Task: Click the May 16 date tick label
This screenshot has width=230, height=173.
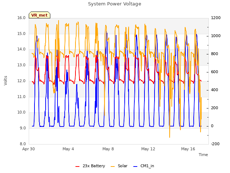Action: pos(188,149)
